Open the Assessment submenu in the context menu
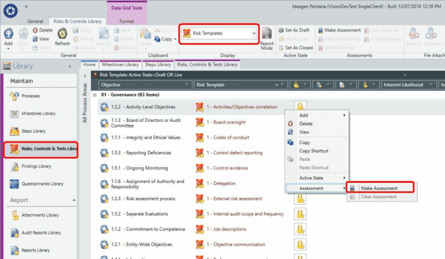The height and width of the screenshot is (259, 445). pos(317,188)
